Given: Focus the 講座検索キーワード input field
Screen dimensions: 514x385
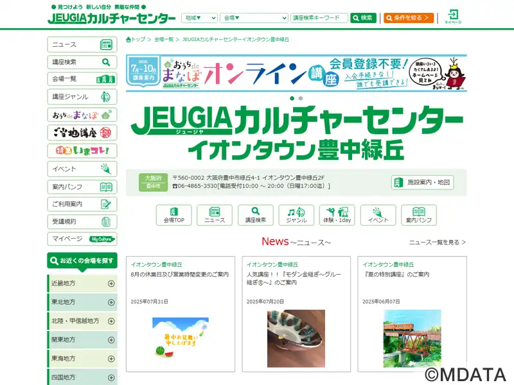Looking at the screenshot, I should pyautogui.click(x=319, y=18).
